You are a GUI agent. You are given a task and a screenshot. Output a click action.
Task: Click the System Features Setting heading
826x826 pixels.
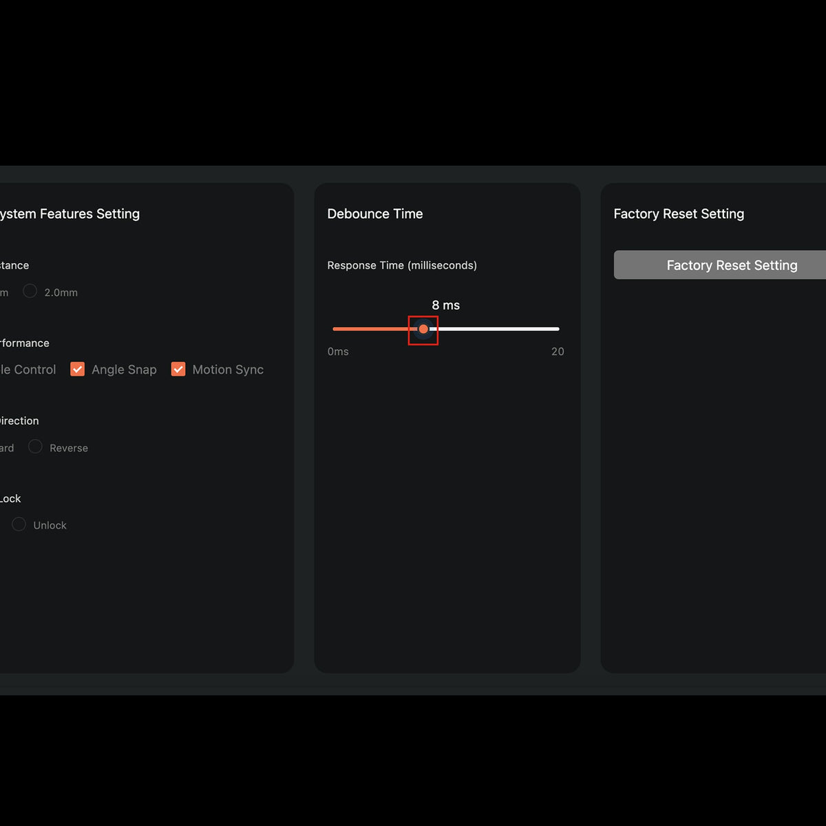69,213
